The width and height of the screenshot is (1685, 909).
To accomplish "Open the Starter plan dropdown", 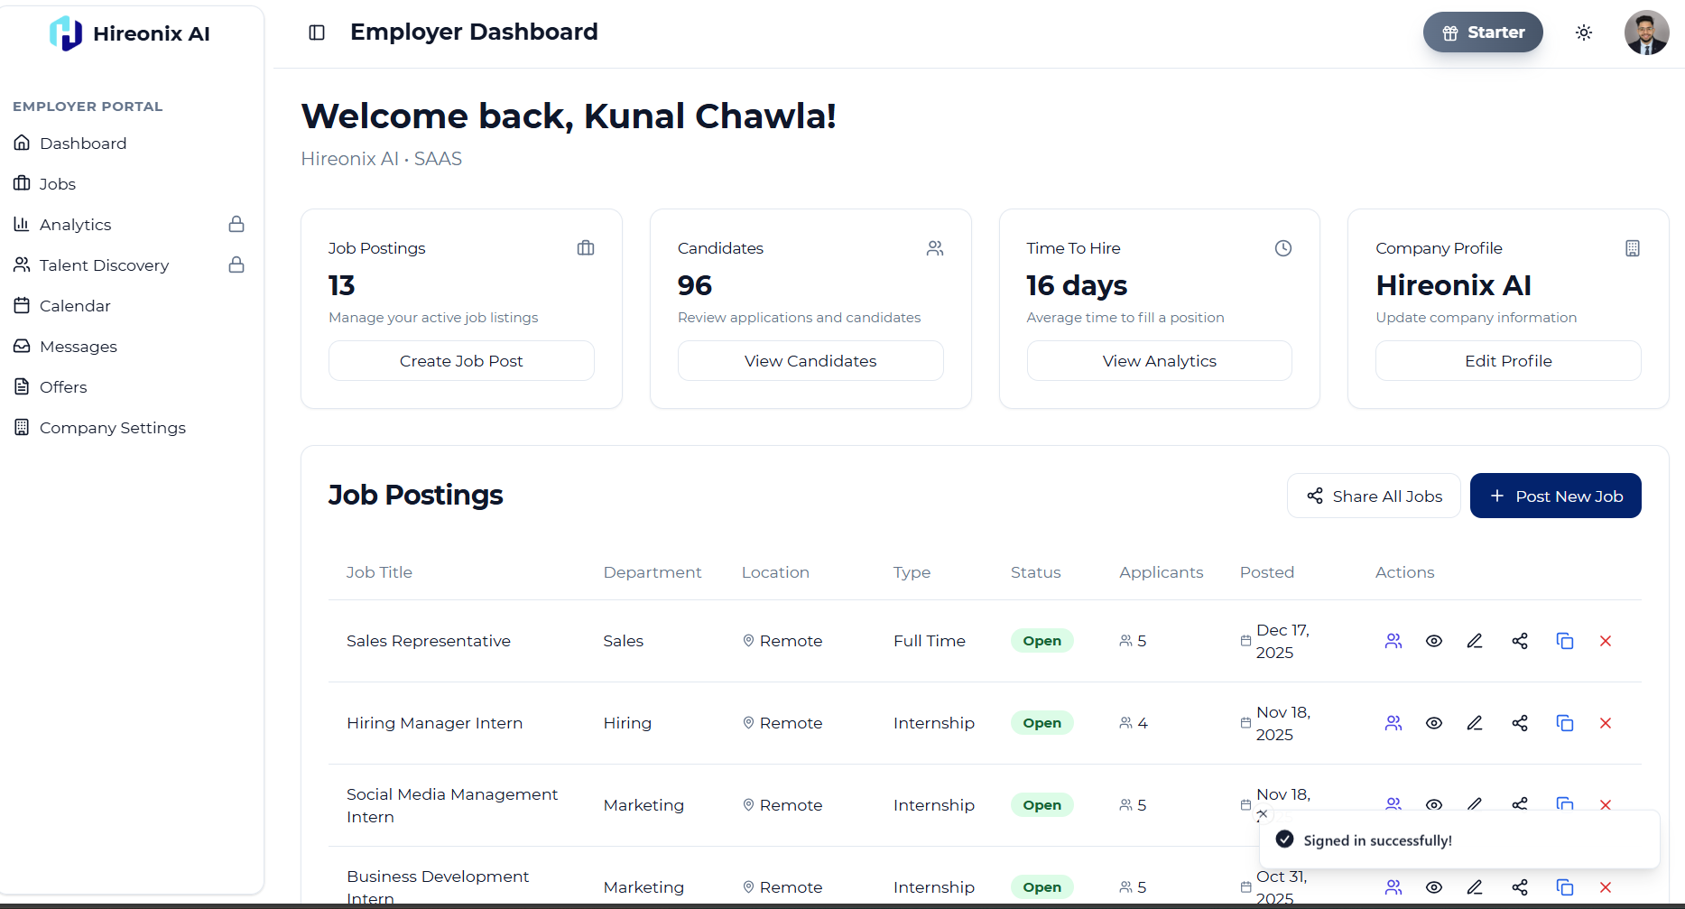I will pos(1483,32).
